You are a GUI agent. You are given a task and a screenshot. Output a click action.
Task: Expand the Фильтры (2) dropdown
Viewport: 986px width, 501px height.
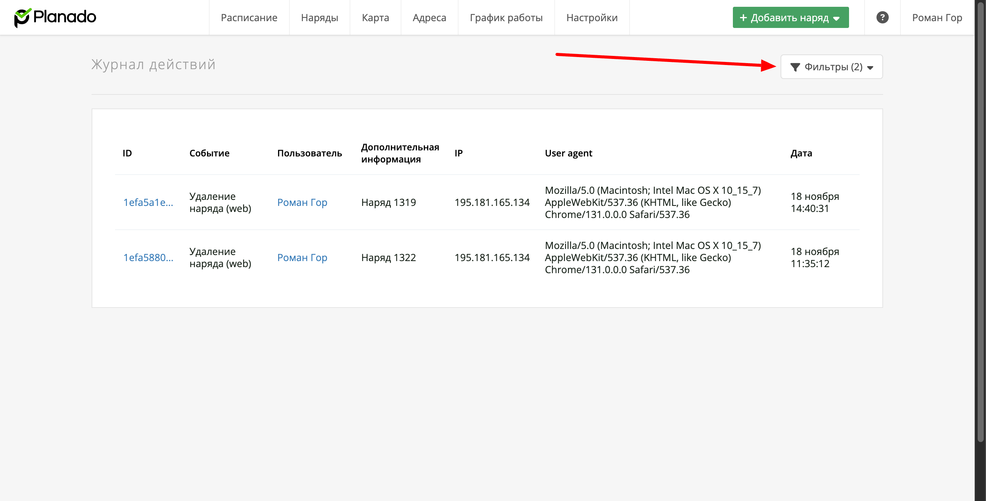click(x=831, y=67)
